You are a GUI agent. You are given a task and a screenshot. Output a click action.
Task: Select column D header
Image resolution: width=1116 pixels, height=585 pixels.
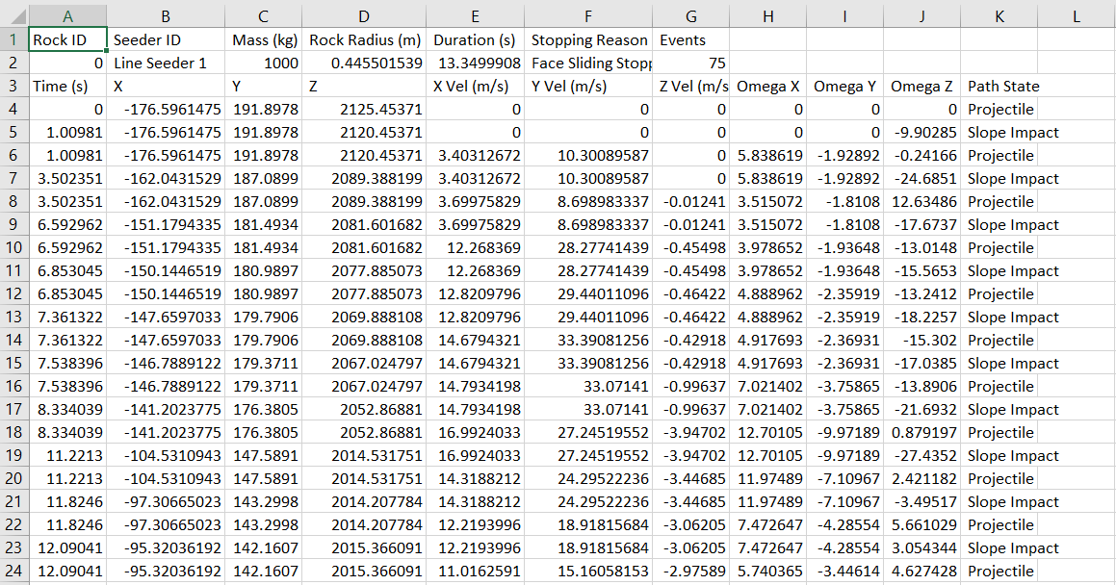pos(364,16)
